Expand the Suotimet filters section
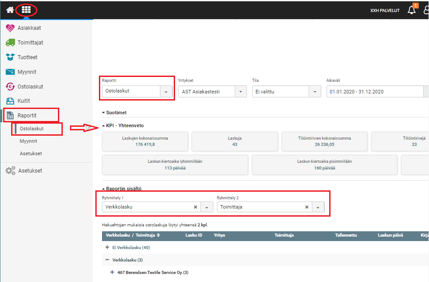Image resolution: width=429 pixels, height=282 pixels. [116, 113]
